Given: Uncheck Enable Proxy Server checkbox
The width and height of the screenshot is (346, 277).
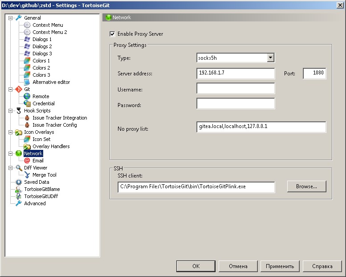Looking at the screenshot, I should pos(112,34).
